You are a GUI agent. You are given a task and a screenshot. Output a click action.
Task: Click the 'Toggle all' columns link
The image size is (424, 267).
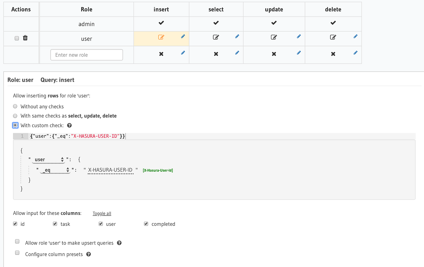(x=101, y=213)
